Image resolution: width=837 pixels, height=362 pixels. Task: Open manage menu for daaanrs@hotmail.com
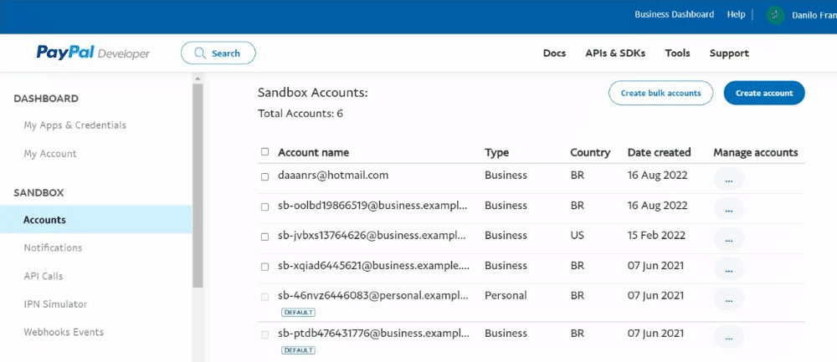[x=729, y=179]
